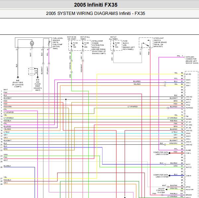Screen dimensions: 199x198
Task: Click the Fuse 69 10A fuse symbol
Action: [x=71, y=45]
